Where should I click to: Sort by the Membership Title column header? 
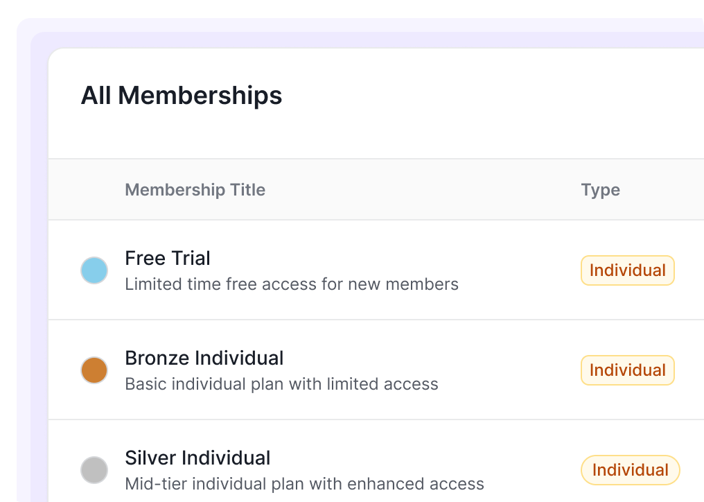click(195, 190)
